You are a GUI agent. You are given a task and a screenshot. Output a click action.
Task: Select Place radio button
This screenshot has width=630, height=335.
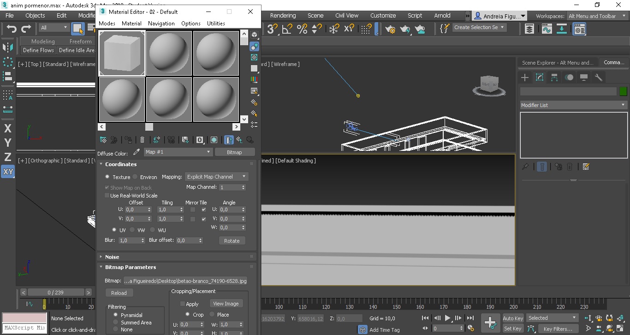tap(212, 314)
